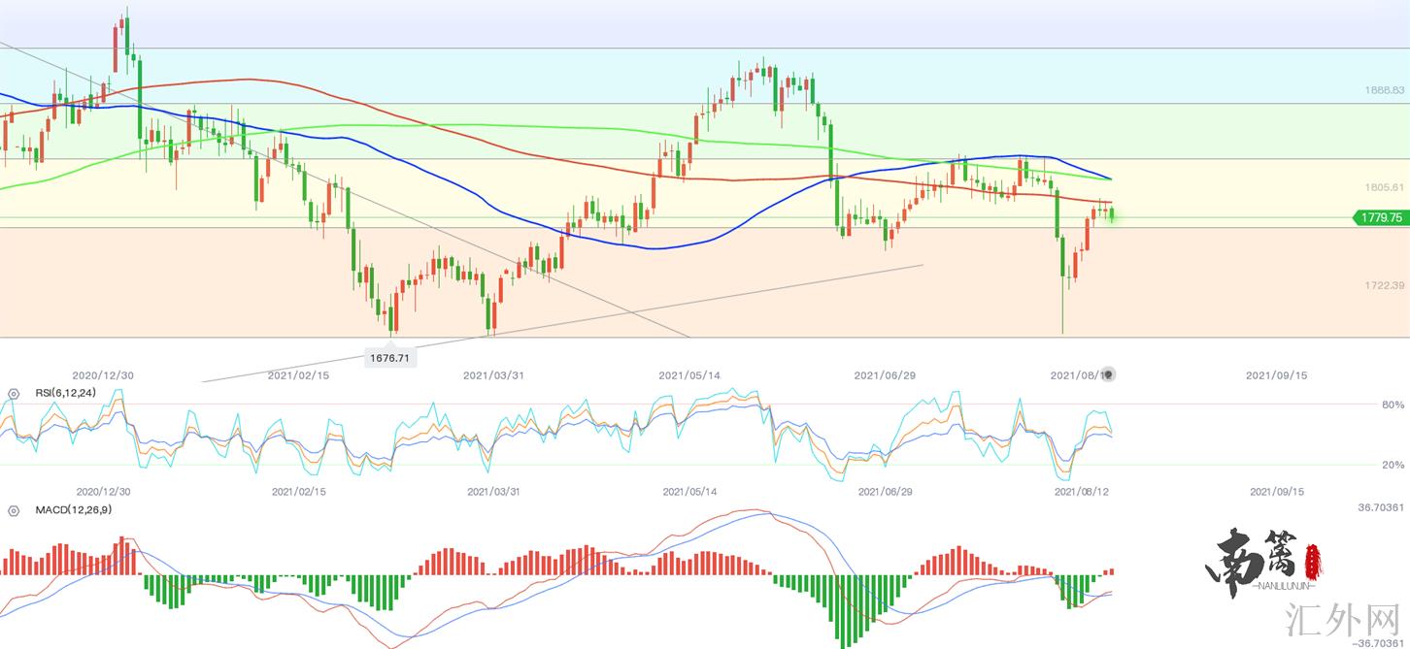The width and height of the screenshot is (1410, 649).
Task: Open MACD indicator settings gear
Action: (14, 510)
